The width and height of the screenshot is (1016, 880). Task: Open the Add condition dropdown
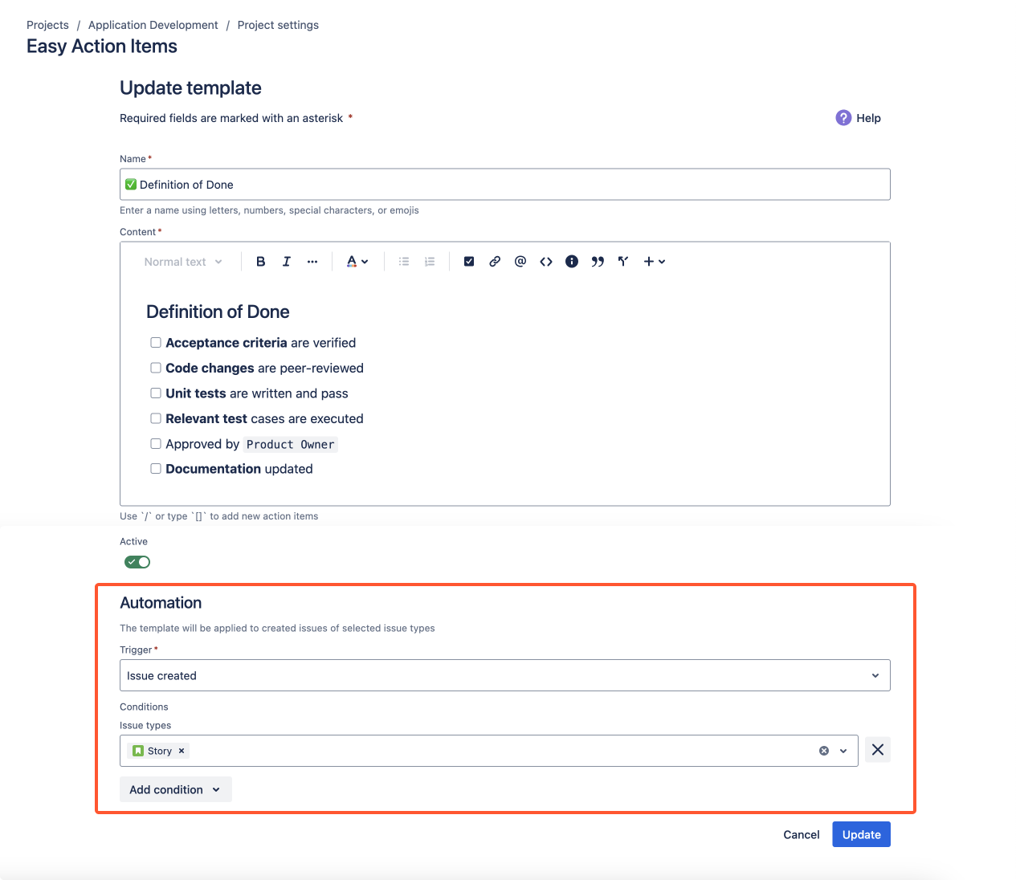pyautogui.click(x=175, y=789)
